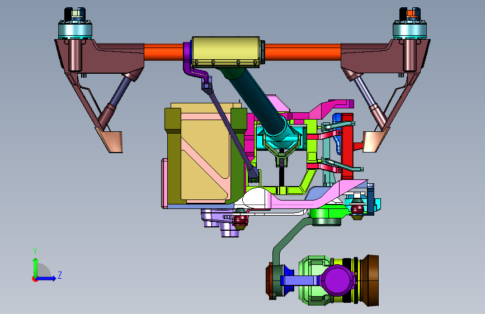
Task: Select the orange tube right of the yellow housing
Action: [303, 52]
